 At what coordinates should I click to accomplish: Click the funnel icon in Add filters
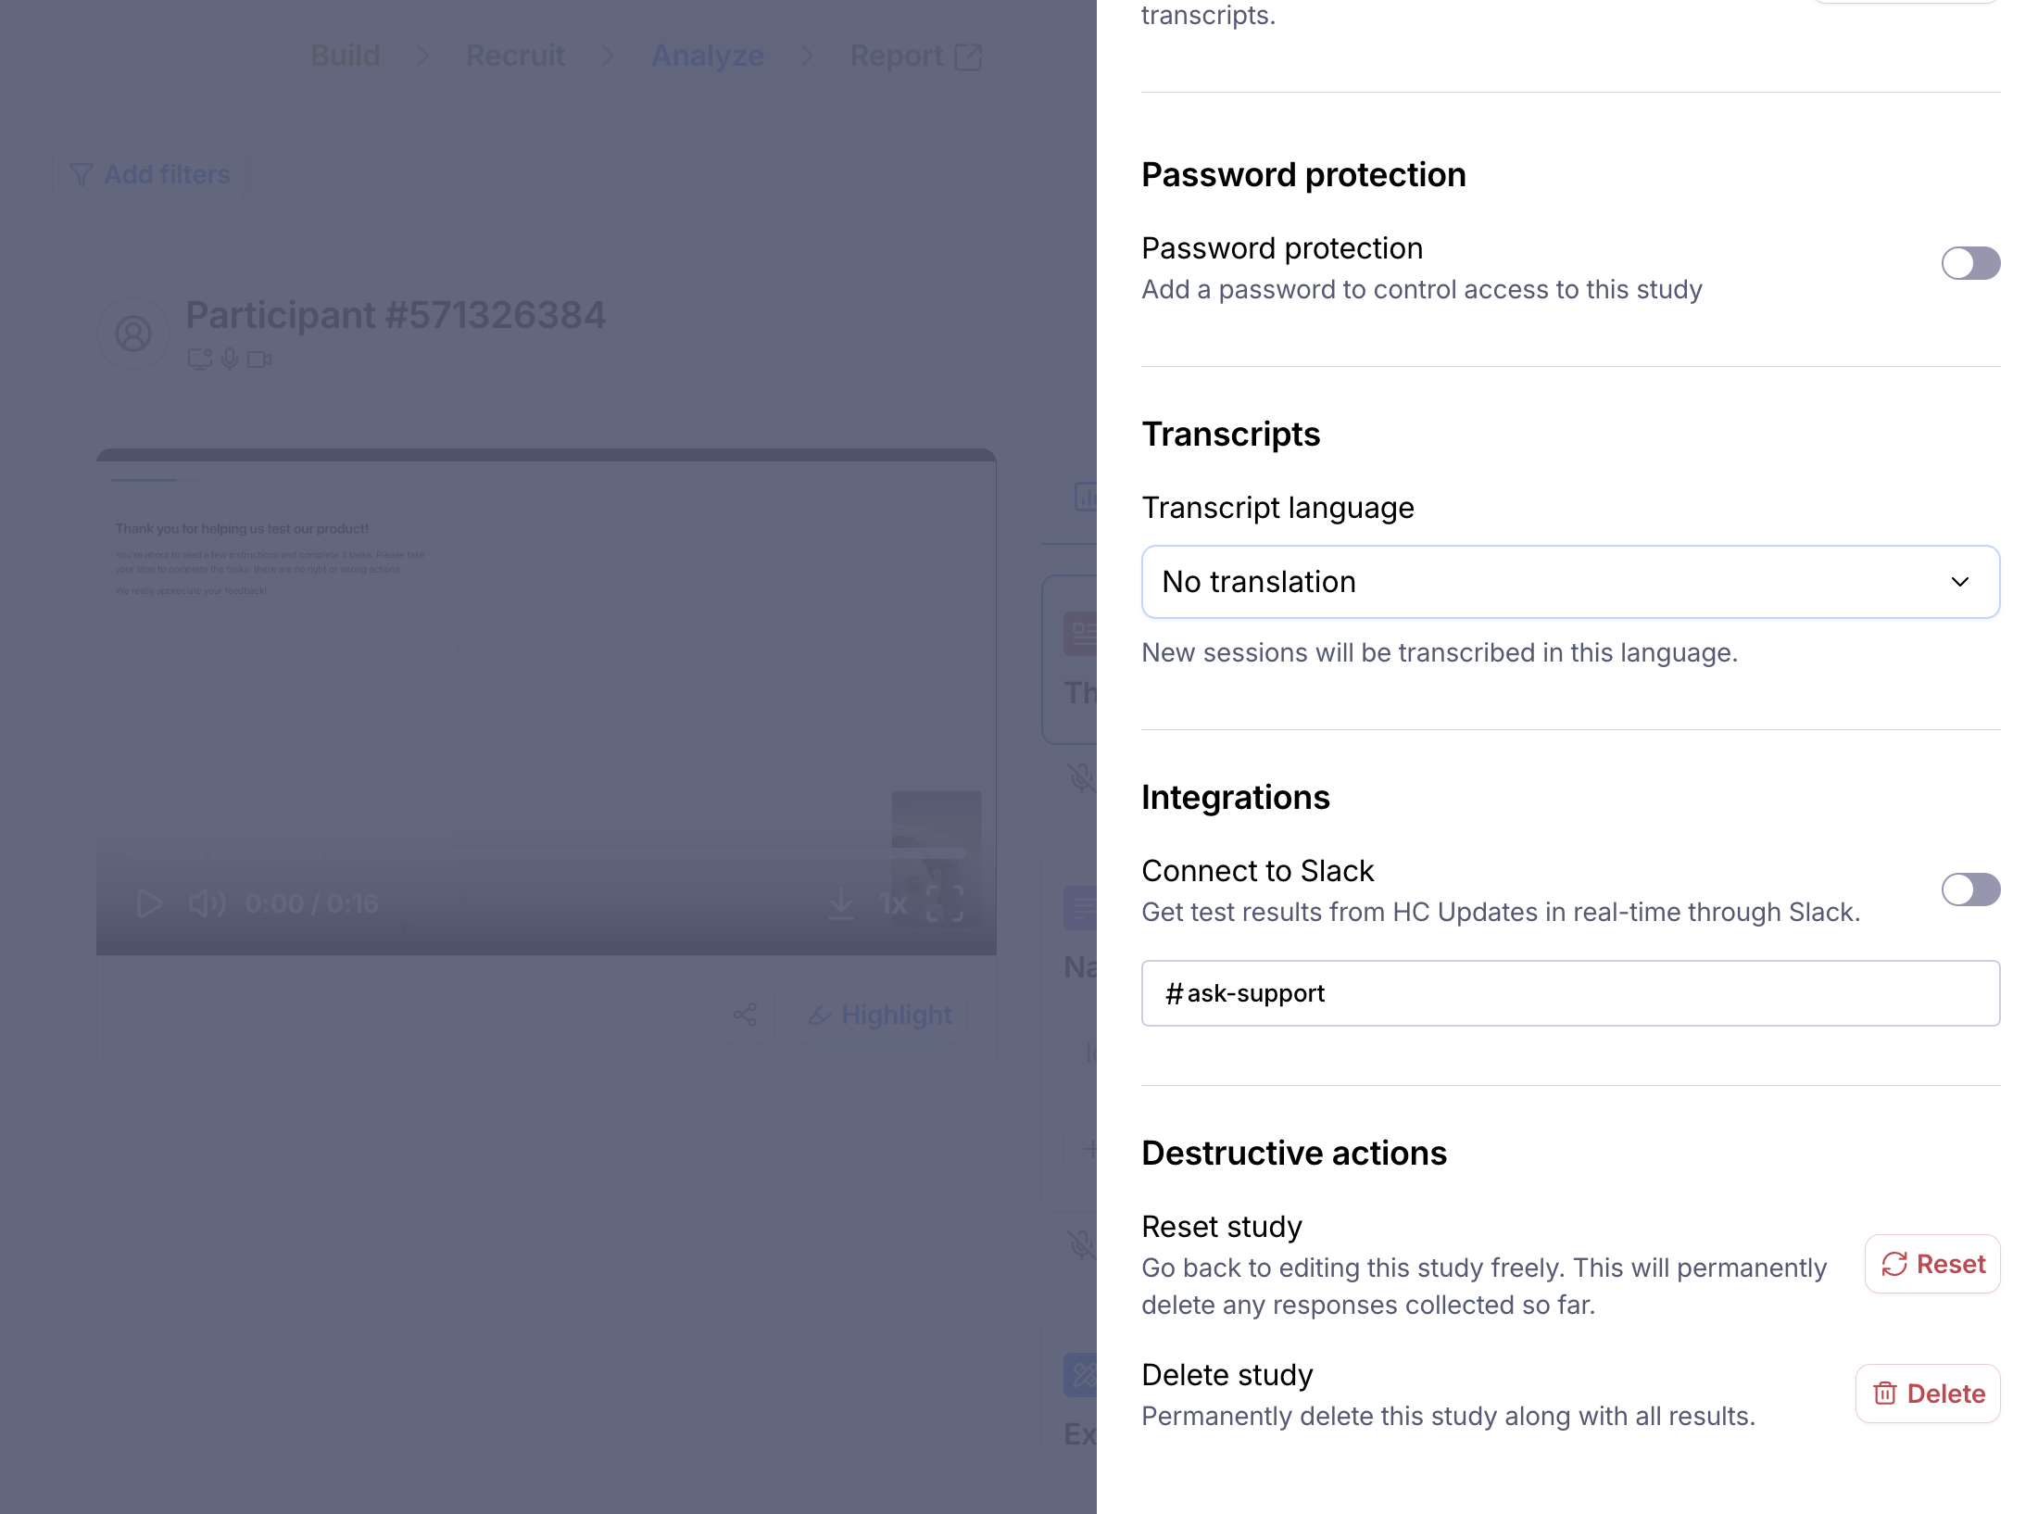point(82,174)
